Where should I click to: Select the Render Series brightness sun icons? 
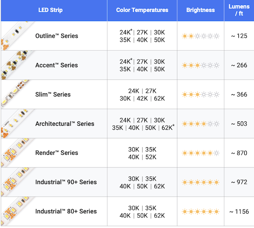click(201, 153)
